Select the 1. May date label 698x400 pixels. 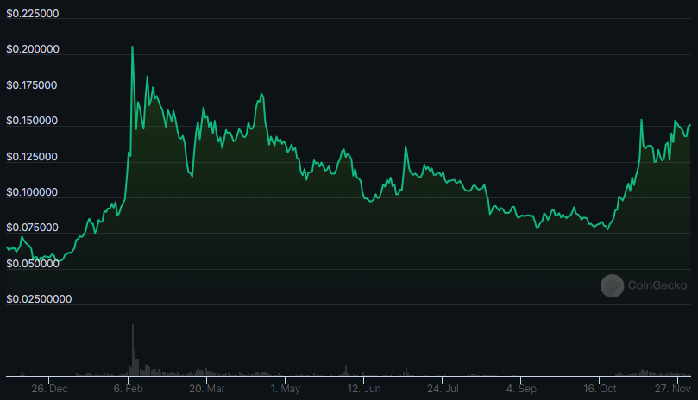pos(286,389)
